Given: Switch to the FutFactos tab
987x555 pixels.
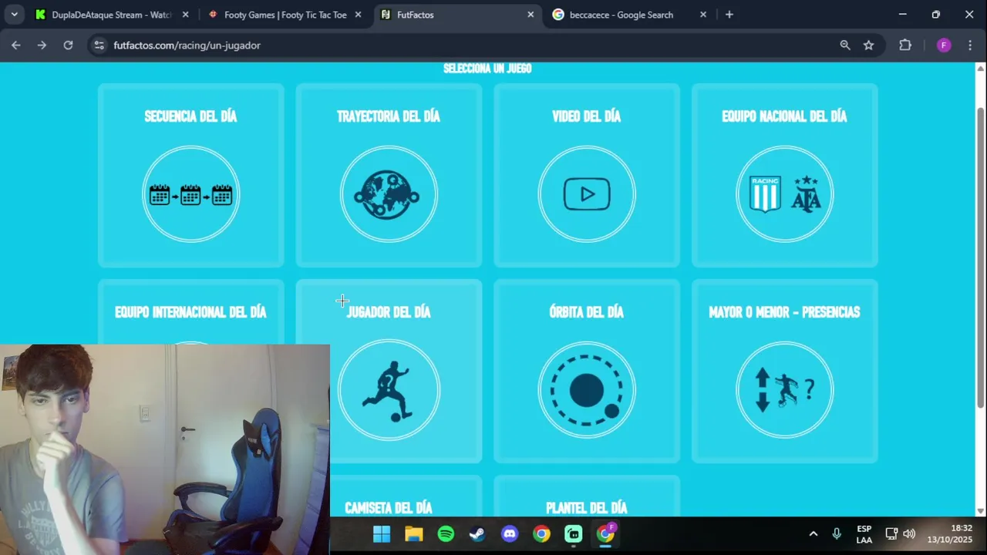Looking at the screenshot, I should click(458, 15).
